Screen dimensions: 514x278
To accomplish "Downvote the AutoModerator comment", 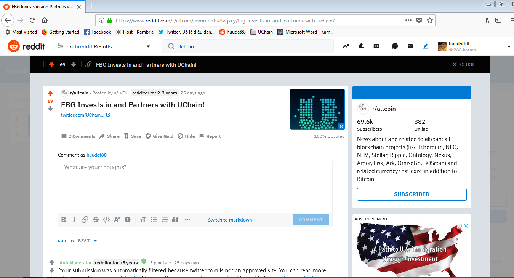I will coord(52,270).
